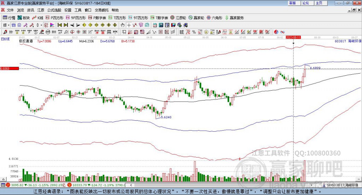Open the P数字表 tool
Viewport: 362px width, 195px height.
click(x=97, y=18)
